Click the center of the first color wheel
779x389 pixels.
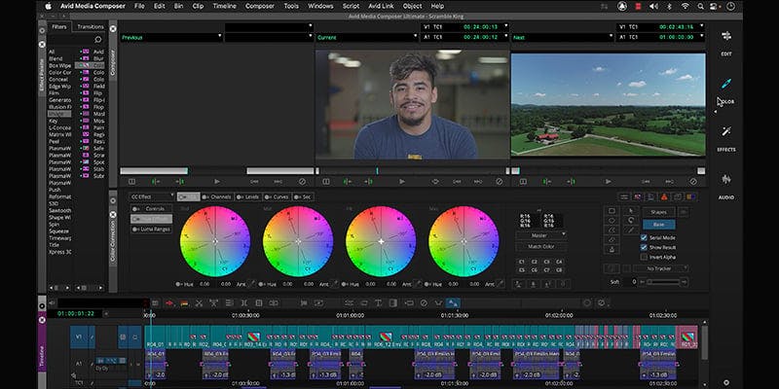215,241
